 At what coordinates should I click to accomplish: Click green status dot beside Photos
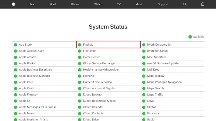pyautogui.click(x=144, y=107)
